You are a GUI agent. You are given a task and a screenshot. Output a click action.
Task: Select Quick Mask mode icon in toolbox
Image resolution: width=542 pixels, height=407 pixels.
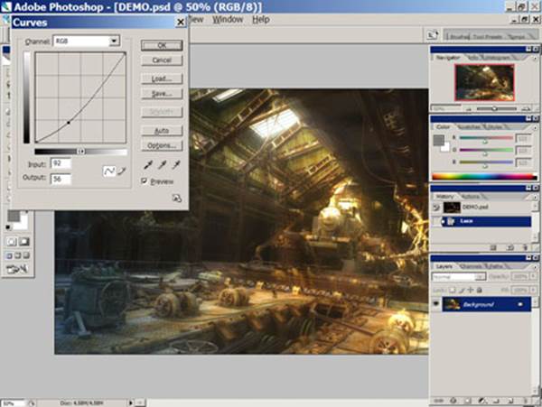pyautogui.click(x=23, y=242)
